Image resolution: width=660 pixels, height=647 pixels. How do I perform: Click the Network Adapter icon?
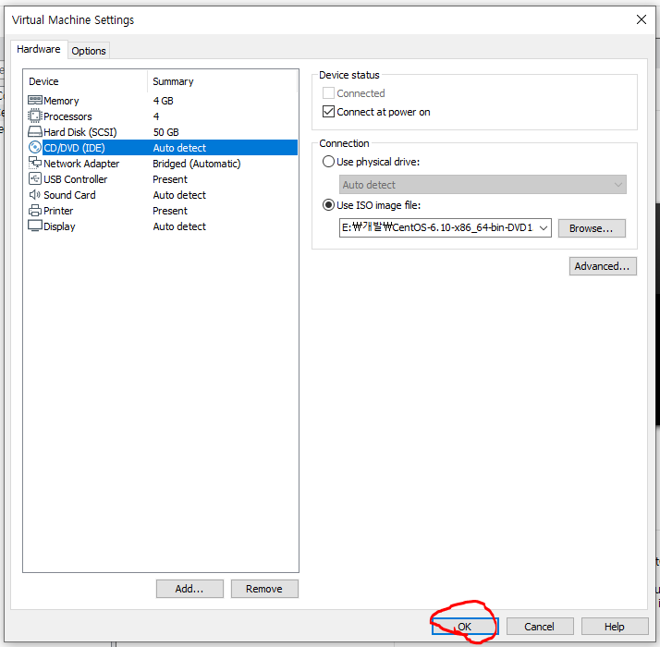point(35,163)
